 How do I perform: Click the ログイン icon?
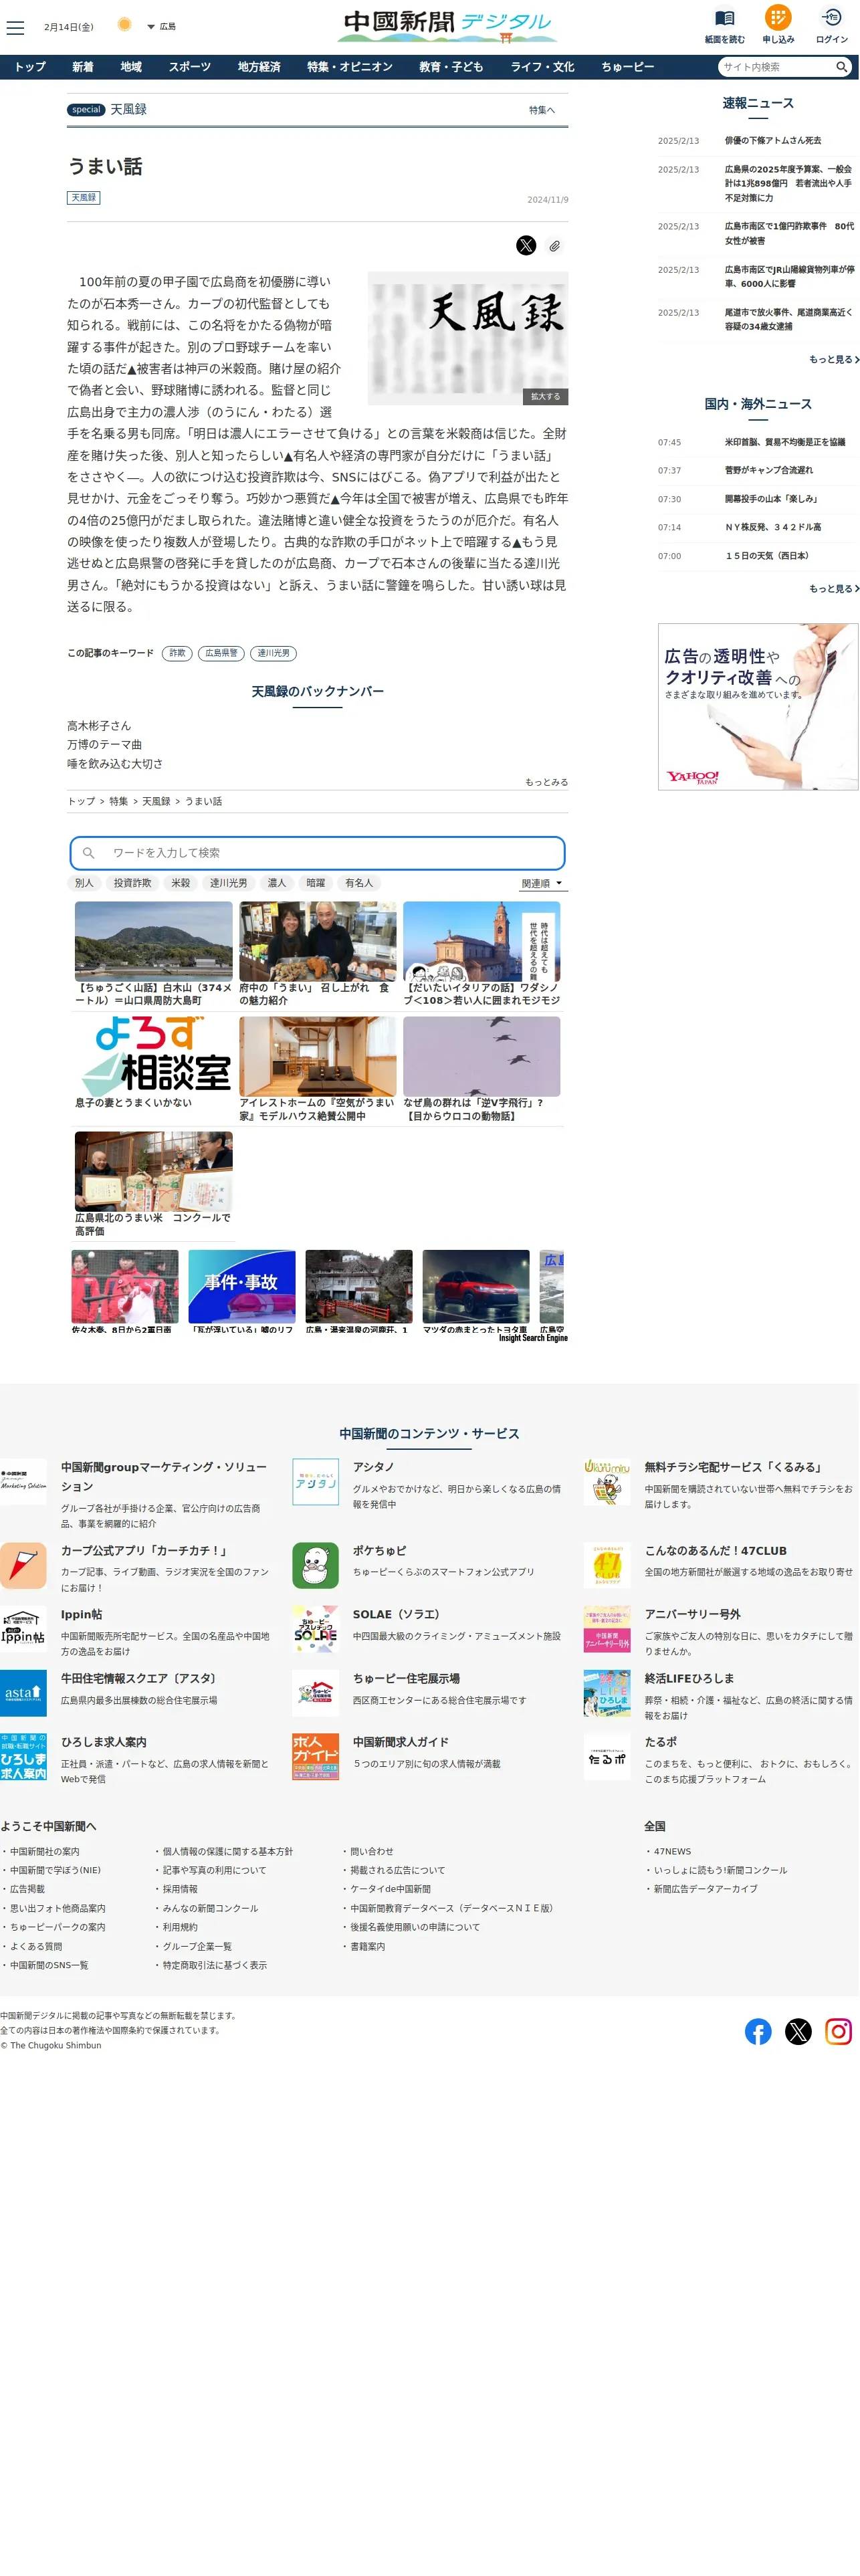[x=832, y=17]
